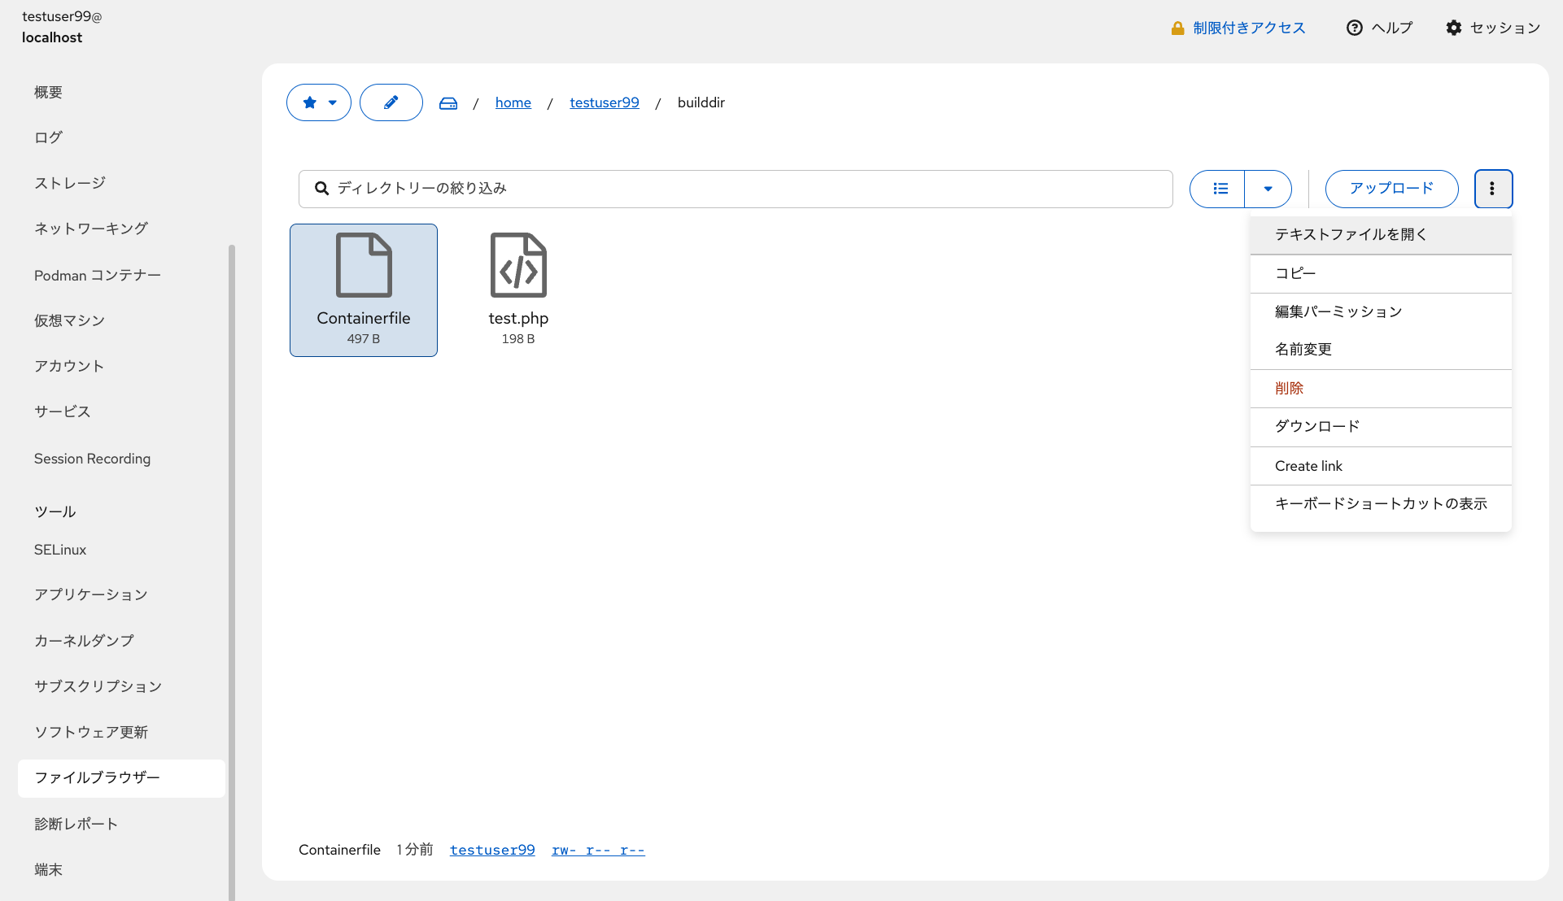Select 削除 to delete the file
Image resolution: width=1563 pixels, height=901 pixels.
(x=1289, y=388)
